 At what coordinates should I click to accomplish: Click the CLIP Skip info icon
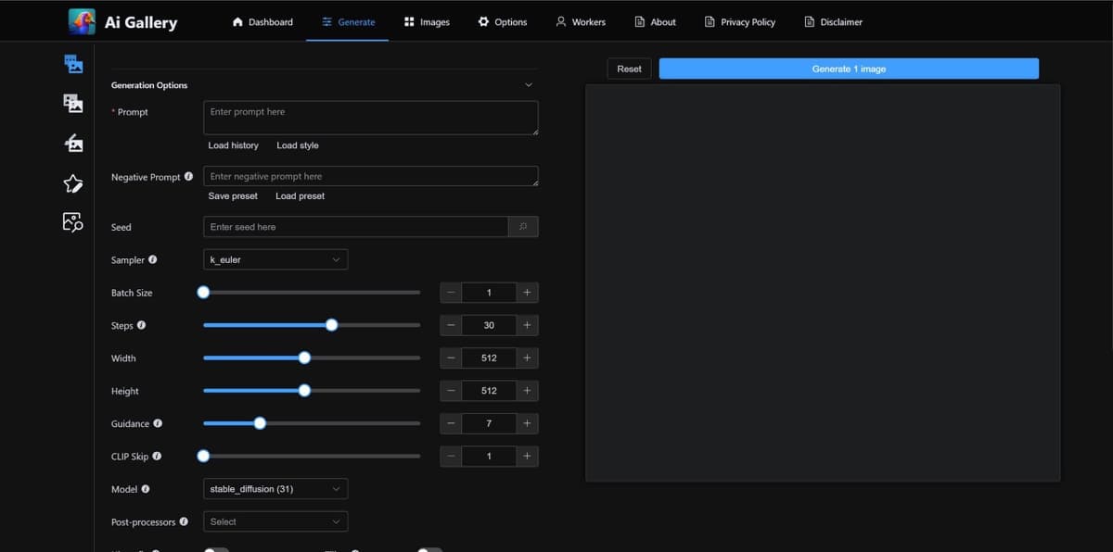point(157,456)
